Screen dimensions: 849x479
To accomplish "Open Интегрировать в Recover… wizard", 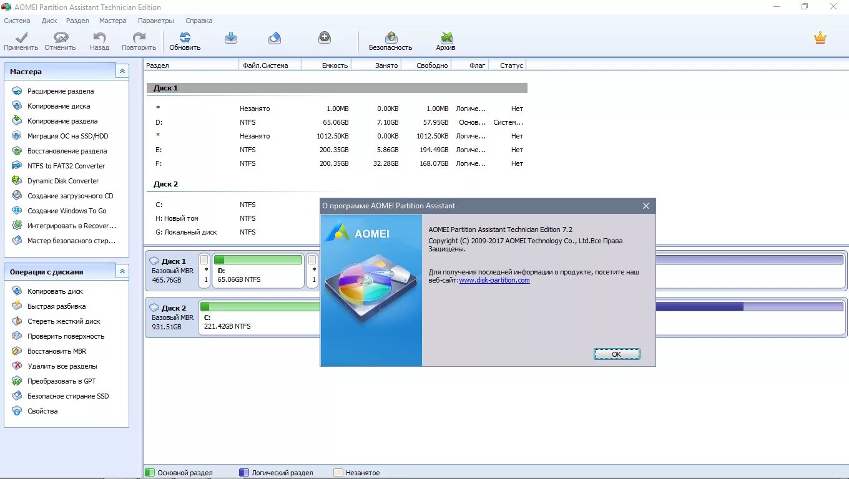I will (72, 226).
